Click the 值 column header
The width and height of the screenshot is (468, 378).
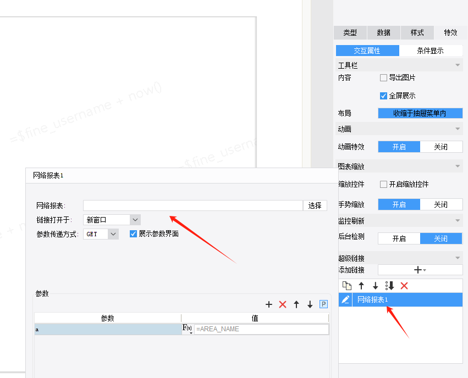coord(255,318)
